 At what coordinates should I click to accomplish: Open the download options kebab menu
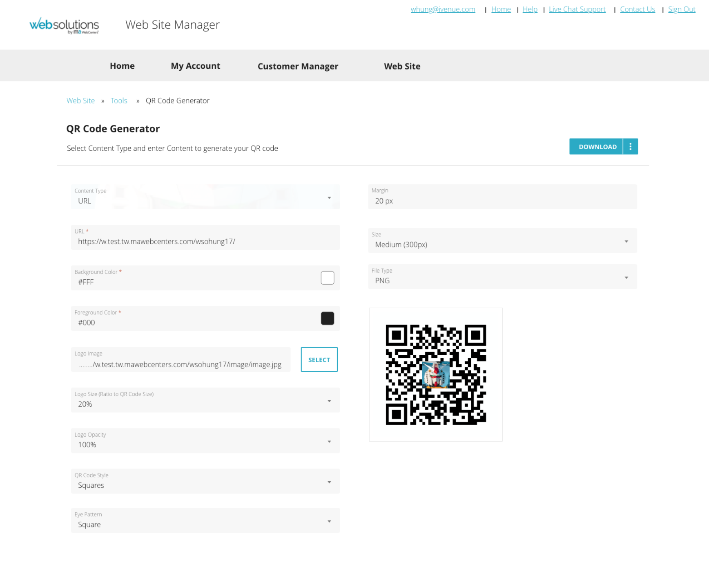pos(631,146)
